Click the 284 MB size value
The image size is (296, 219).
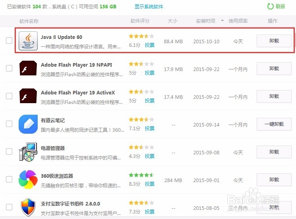click(173, 181)
